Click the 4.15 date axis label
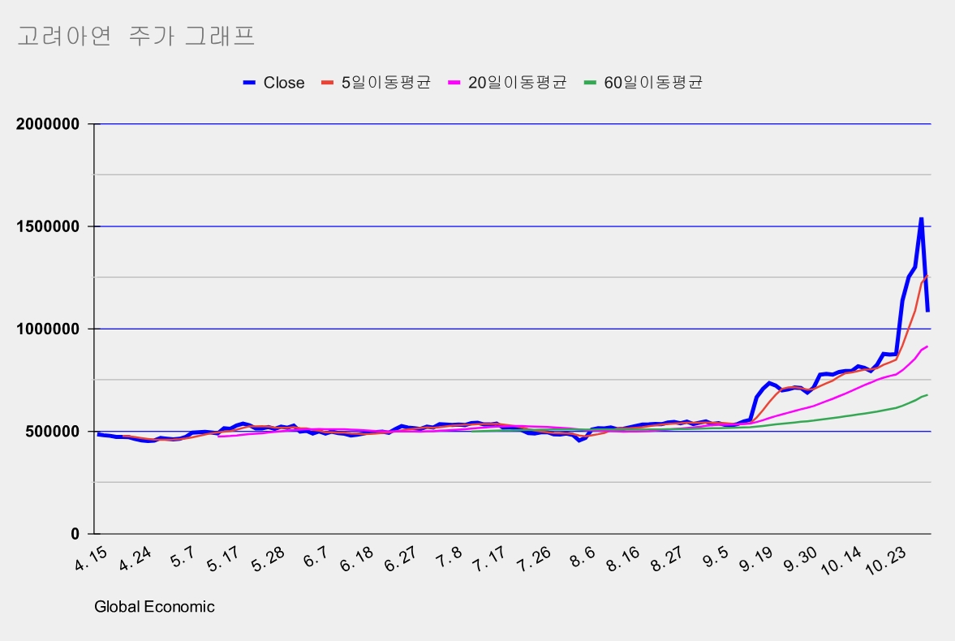 (92, 559)
